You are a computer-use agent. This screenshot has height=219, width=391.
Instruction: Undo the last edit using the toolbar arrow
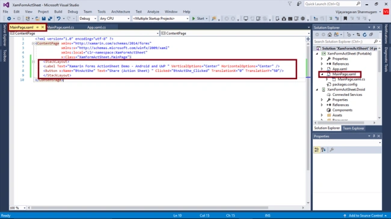[58, 19]
